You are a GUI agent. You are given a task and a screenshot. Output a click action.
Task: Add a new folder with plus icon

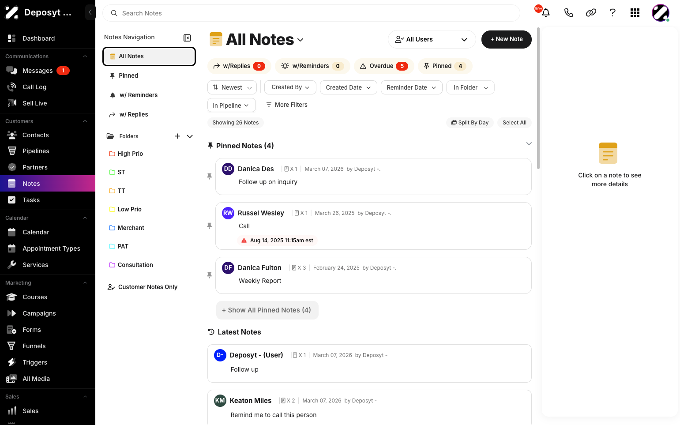tap(177, 136)
